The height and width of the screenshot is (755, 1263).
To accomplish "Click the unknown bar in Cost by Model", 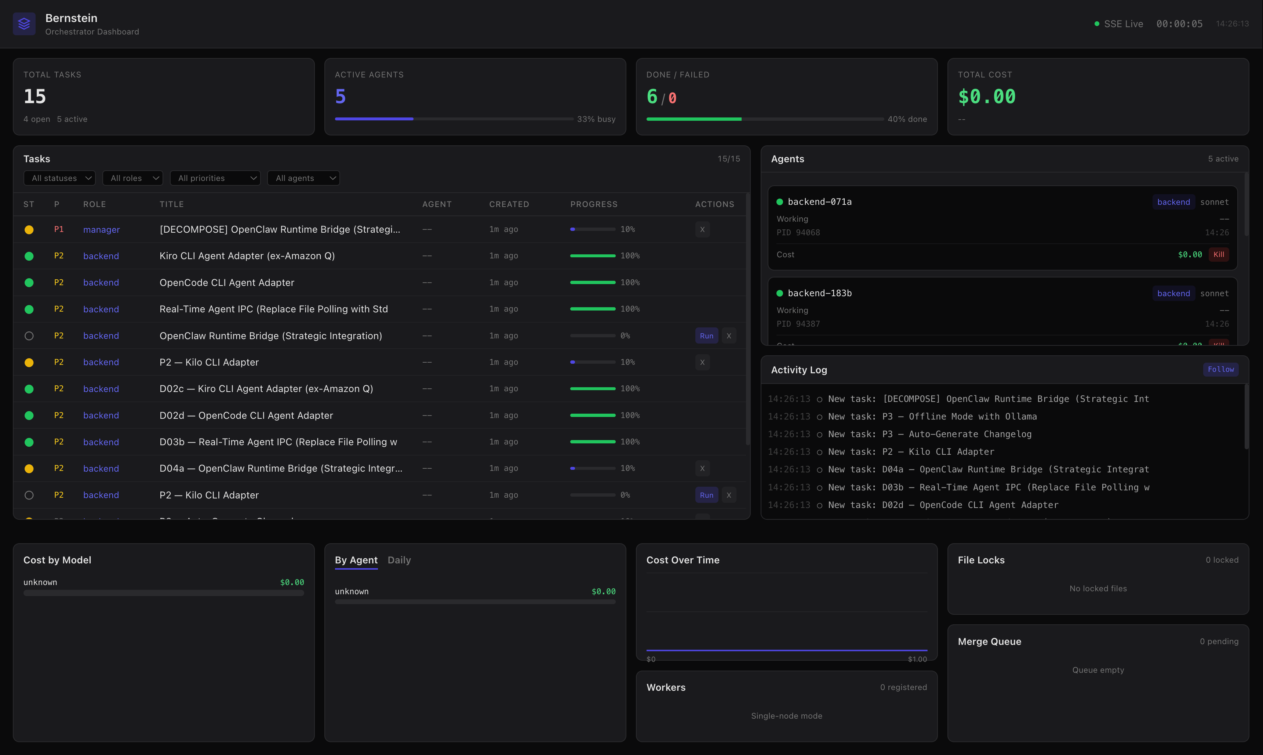I will pyautogui.click(x=164, y=593).
